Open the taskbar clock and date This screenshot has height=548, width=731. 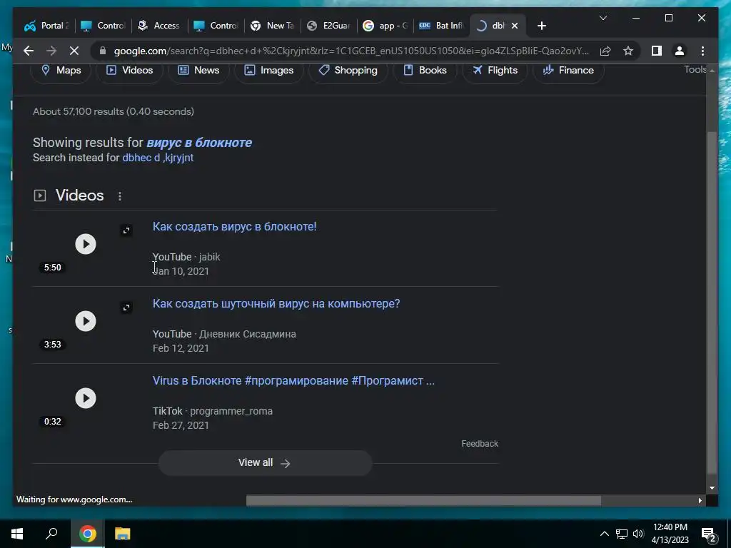(x=670, y=534)
